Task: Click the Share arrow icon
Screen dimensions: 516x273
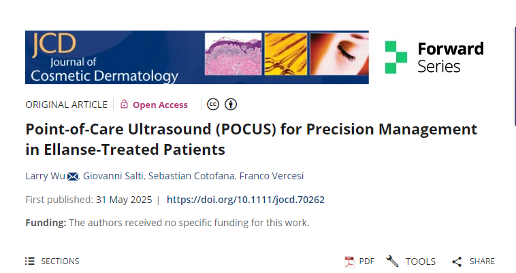Action: [x=457, y=261]
